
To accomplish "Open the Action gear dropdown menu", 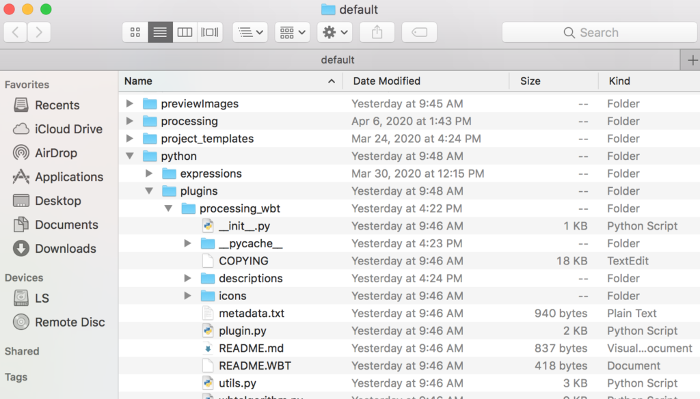I will (334, 32).
